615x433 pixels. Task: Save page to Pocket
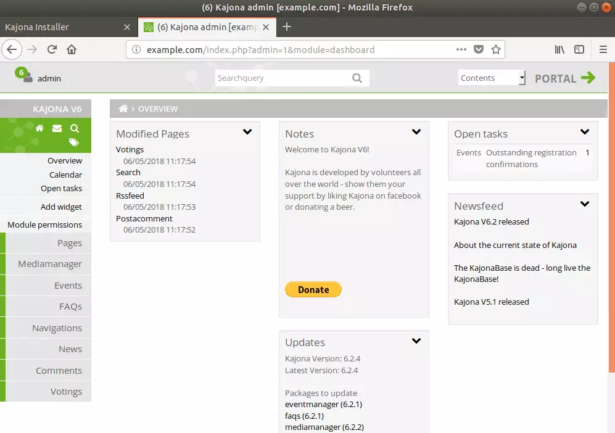[479, 49]
